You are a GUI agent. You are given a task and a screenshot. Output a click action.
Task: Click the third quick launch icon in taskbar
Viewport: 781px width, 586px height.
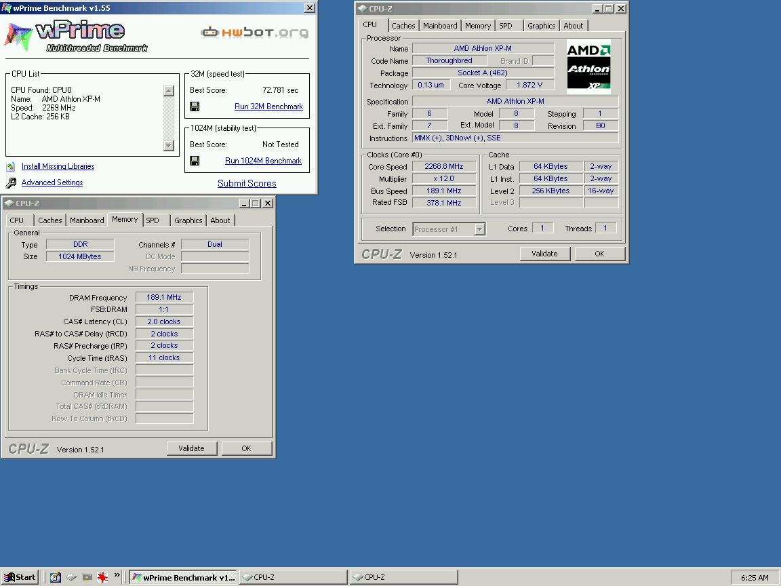coord(87,577)
